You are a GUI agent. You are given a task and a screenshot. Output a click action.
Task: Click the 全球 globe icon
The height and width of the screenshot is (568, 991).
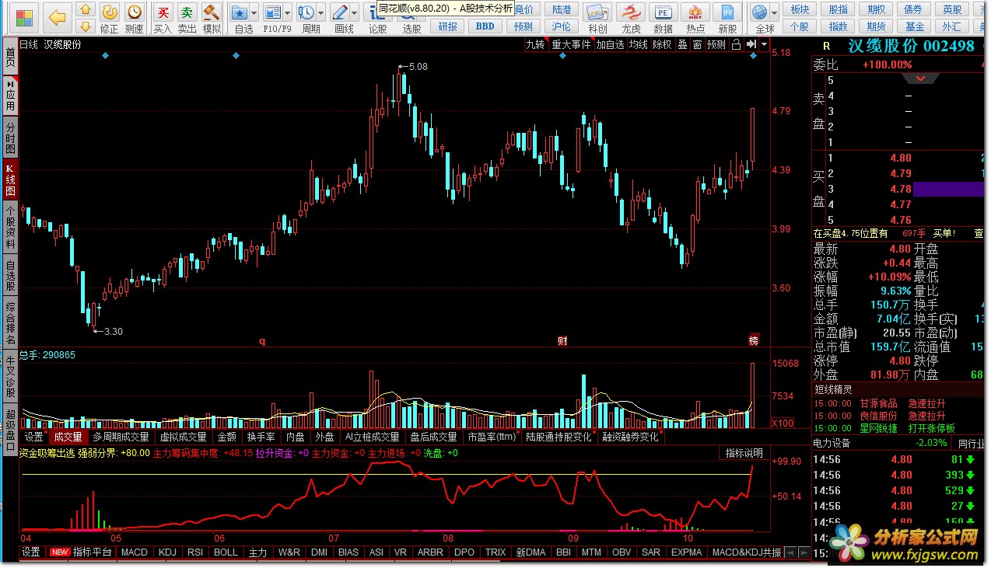pos(760,12)
